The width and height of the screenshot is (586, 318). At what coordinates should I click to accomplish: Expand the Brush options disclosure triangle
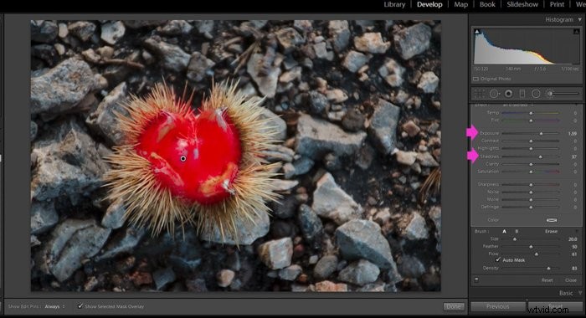pyautogui.click(x=577, y=231)
